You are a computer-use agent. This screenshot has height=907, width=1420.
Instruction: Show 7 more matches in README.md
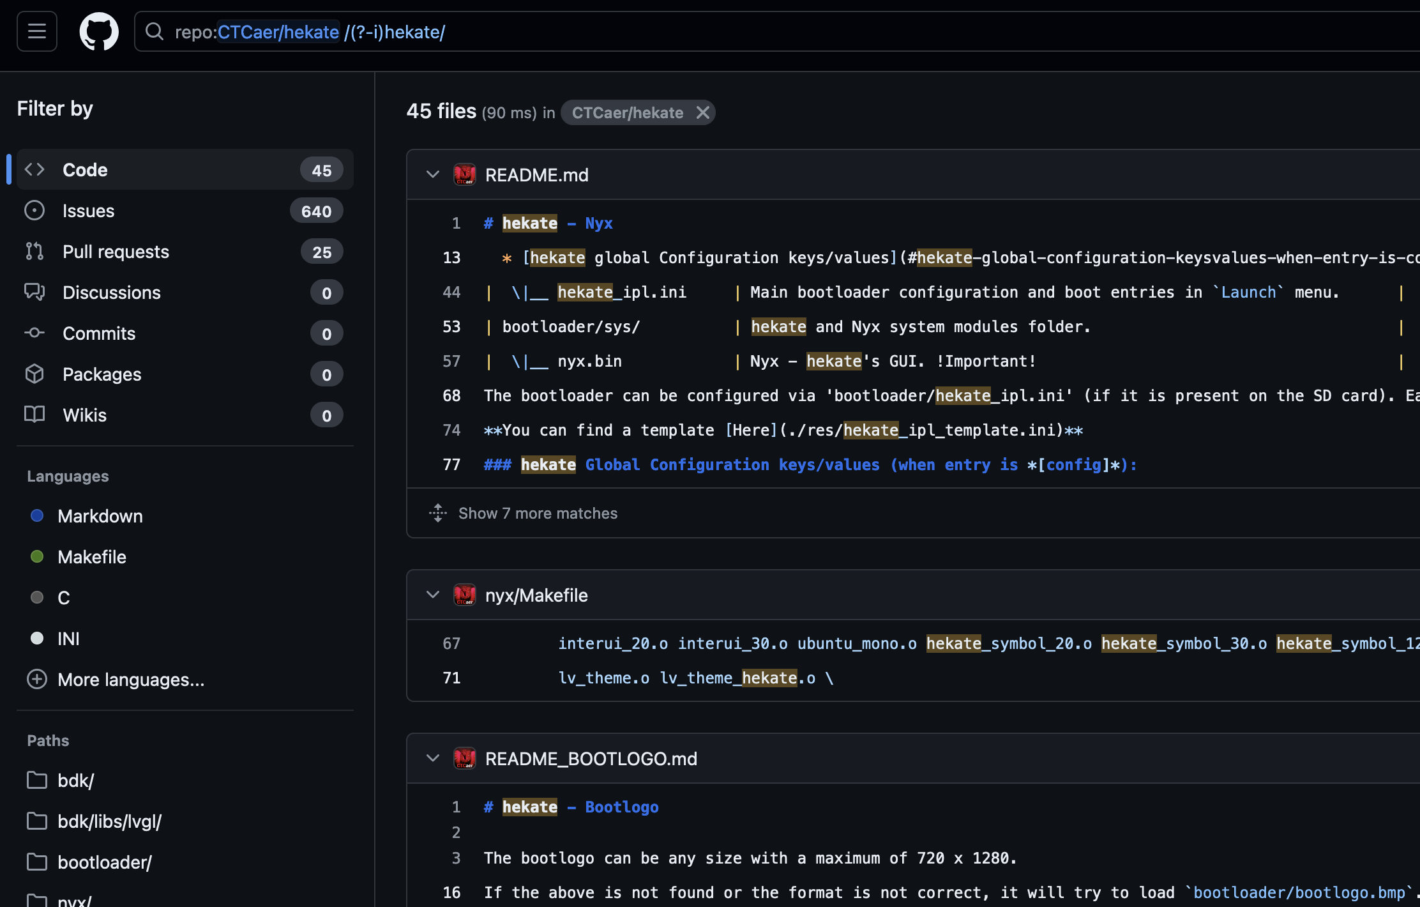pyautogui.click(x=538, y=513)
